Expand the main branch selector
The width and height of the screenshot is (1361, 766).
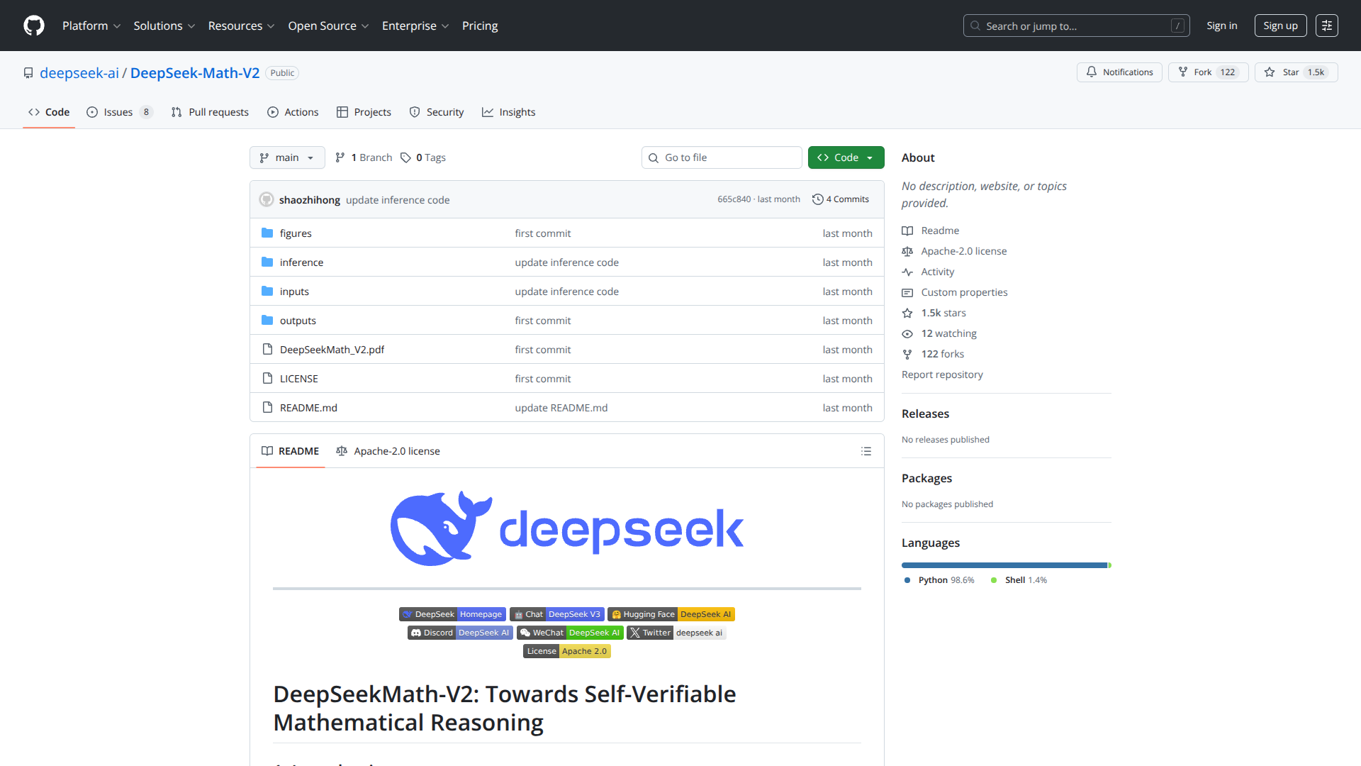(286, 157)
